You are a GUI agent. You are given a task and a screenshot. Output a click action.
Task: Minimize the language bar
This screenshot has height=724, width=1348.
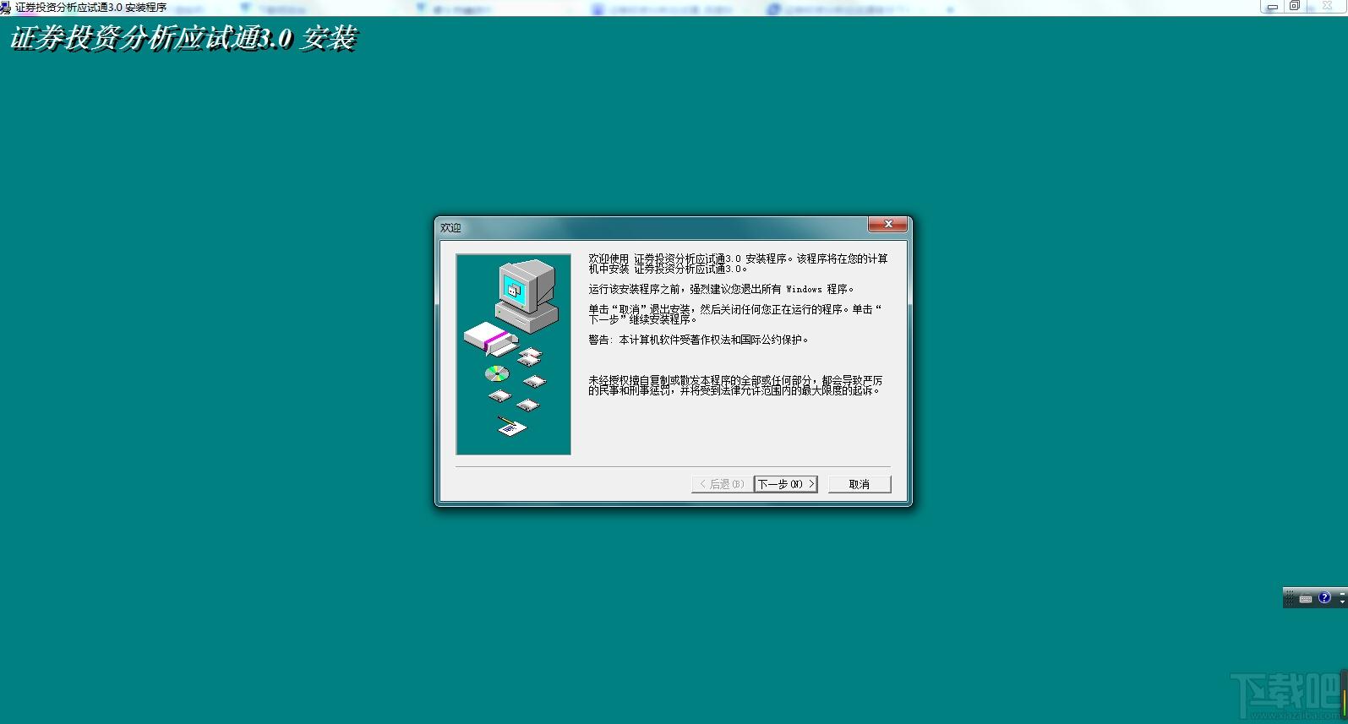[1342, 594]
